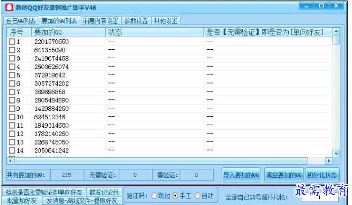The height and width of the screenshot is (205, 352).
Task: Tick checkbox for row 11 (1849314650)
Action: coord(12,125)
